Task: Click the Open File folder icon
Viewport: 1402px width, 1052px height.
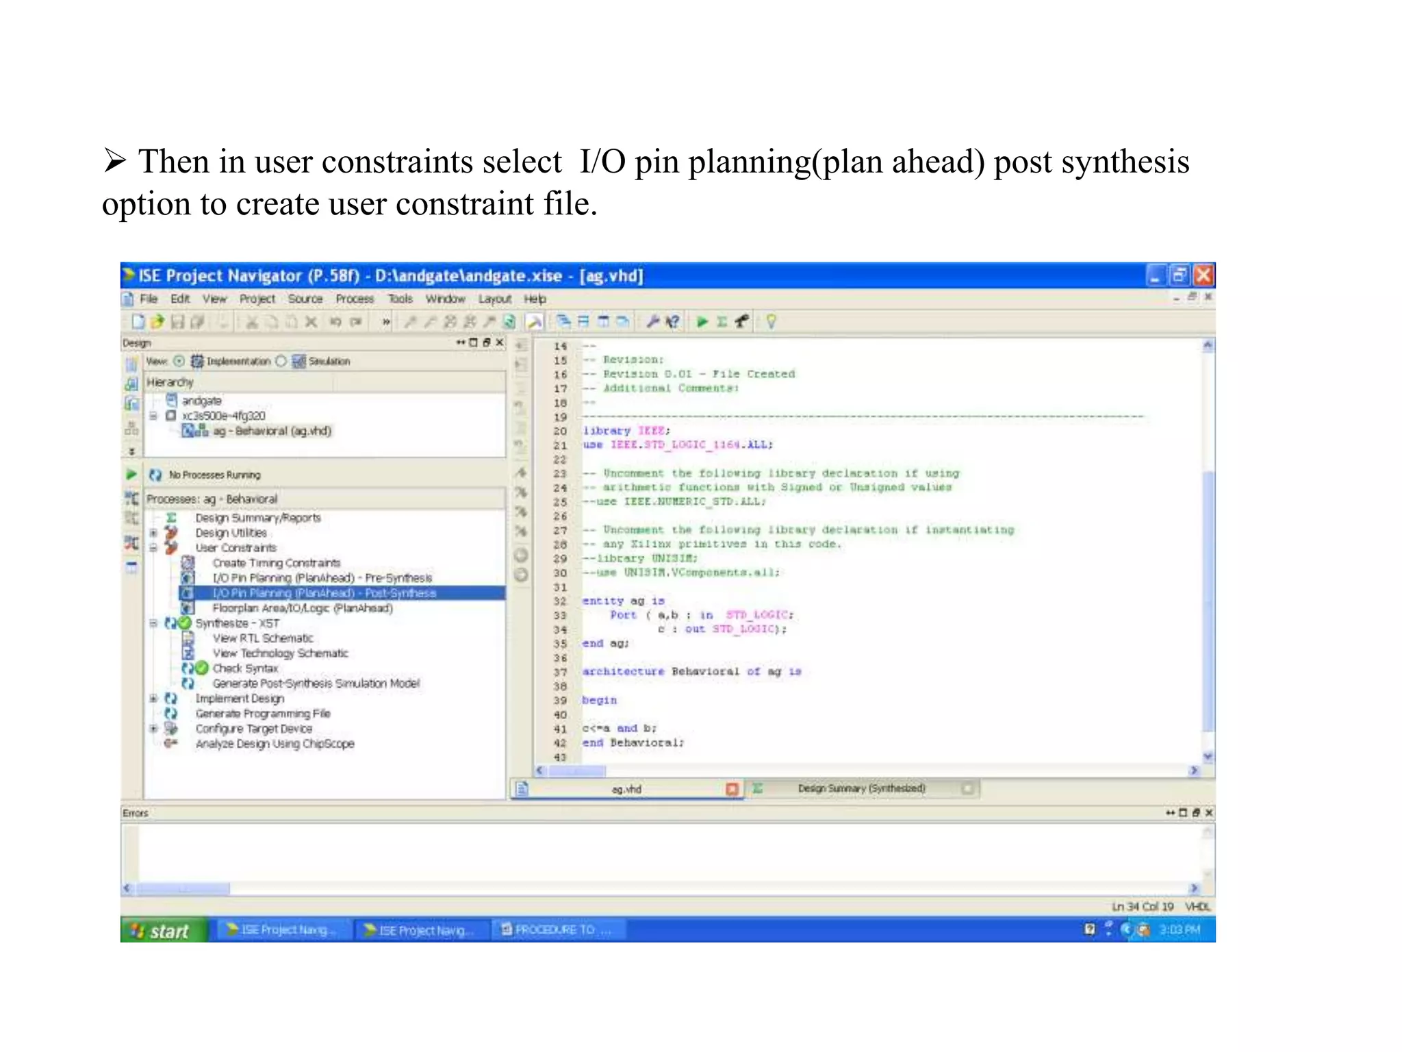Action: 157,321
